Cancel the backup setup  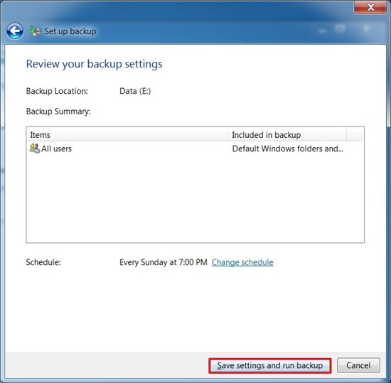pyautogui.click(x=358, y=365)
